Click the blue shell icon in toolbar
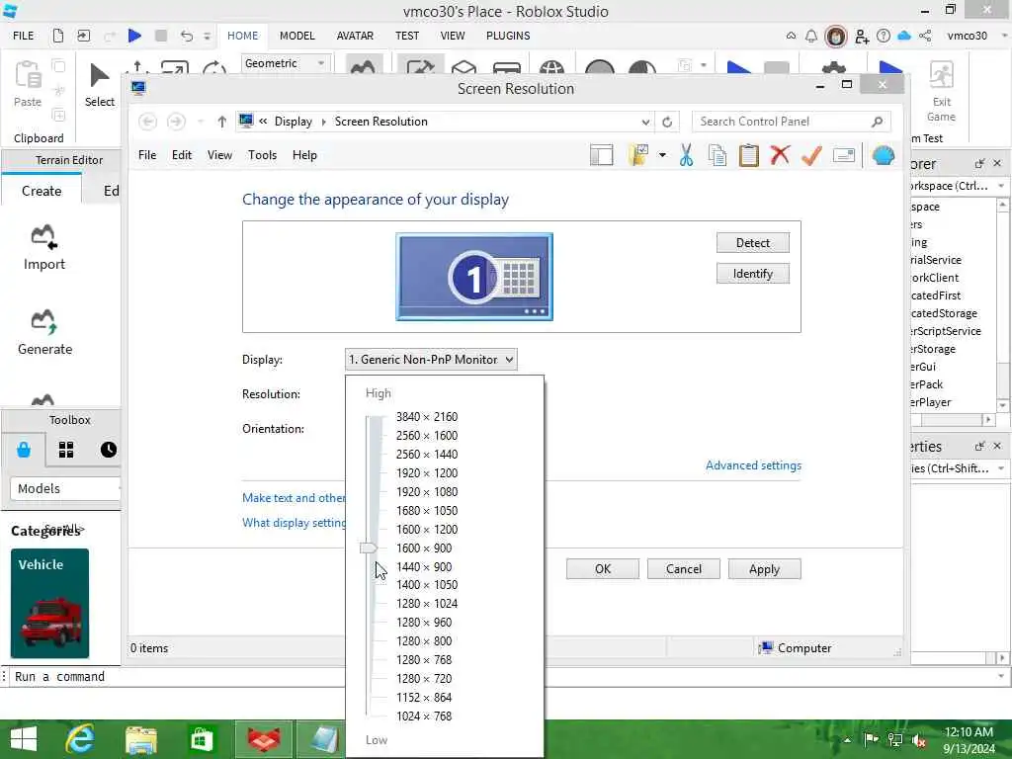Screen dimensions: 1012x759 click(883, 155)
